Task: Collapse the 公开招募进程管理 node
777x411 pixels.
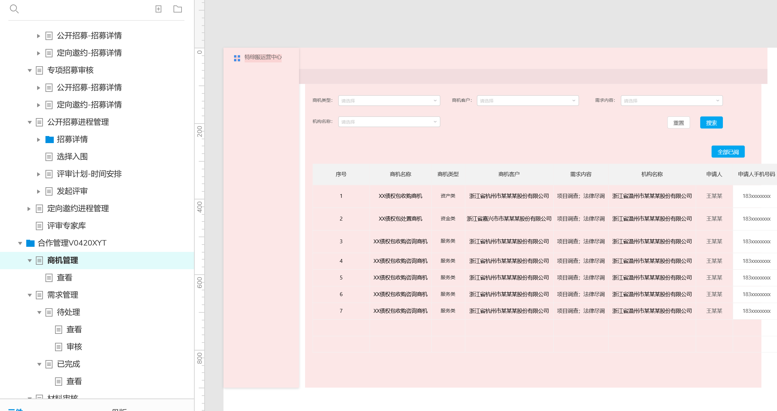Action: click(29, 122)
